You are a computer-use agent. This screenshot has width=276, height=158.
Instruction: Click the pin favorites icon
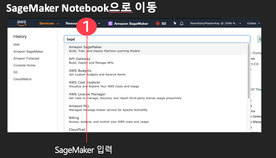(x=175, y=23)
